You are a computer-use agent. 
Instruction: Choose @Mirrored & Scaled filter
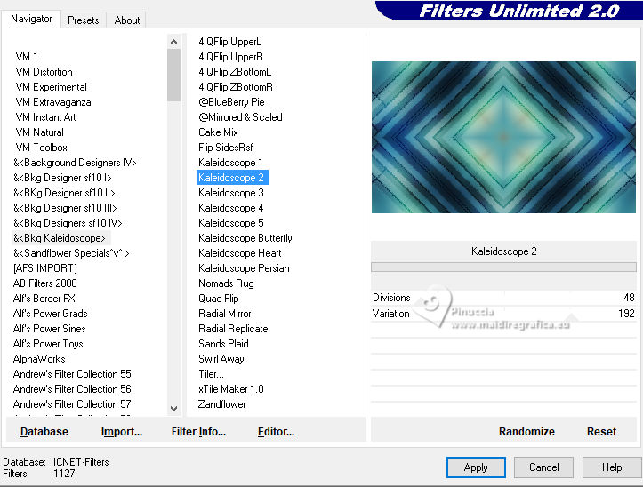(240, 117)
